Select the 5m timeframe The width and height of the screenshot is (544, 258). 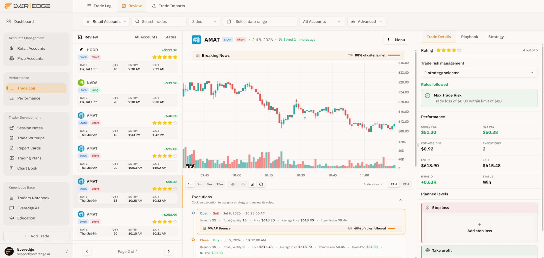point(209,184)
